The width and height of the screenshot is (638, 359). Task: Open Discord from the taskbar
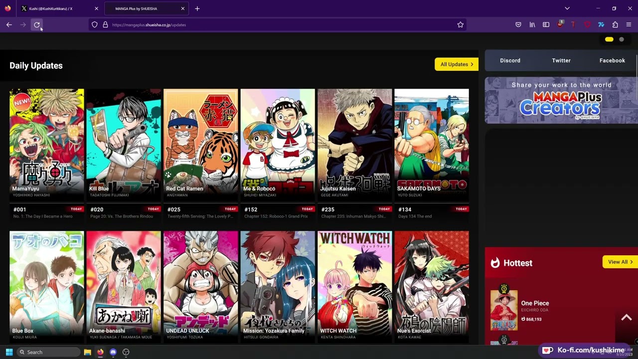(113, 352)
